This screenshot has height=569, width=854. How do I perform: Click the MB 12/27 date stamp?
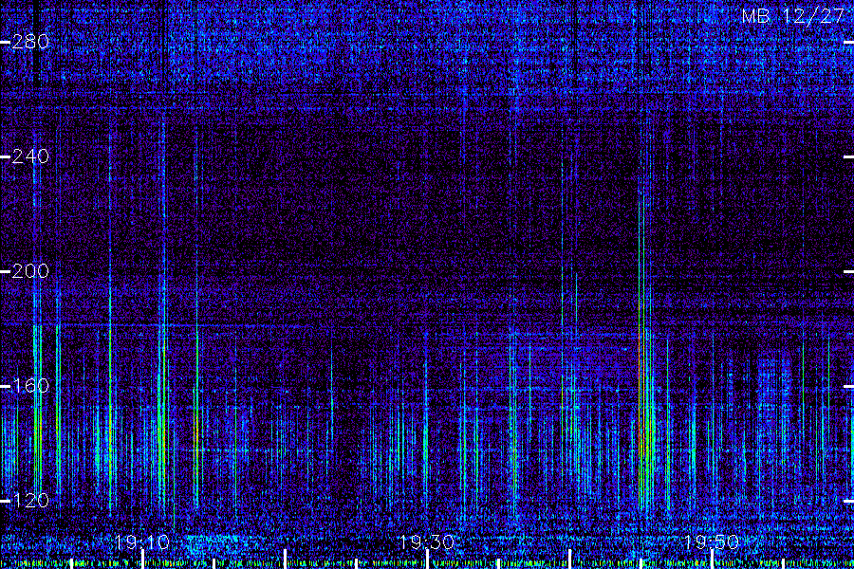(x=793, y=16)
